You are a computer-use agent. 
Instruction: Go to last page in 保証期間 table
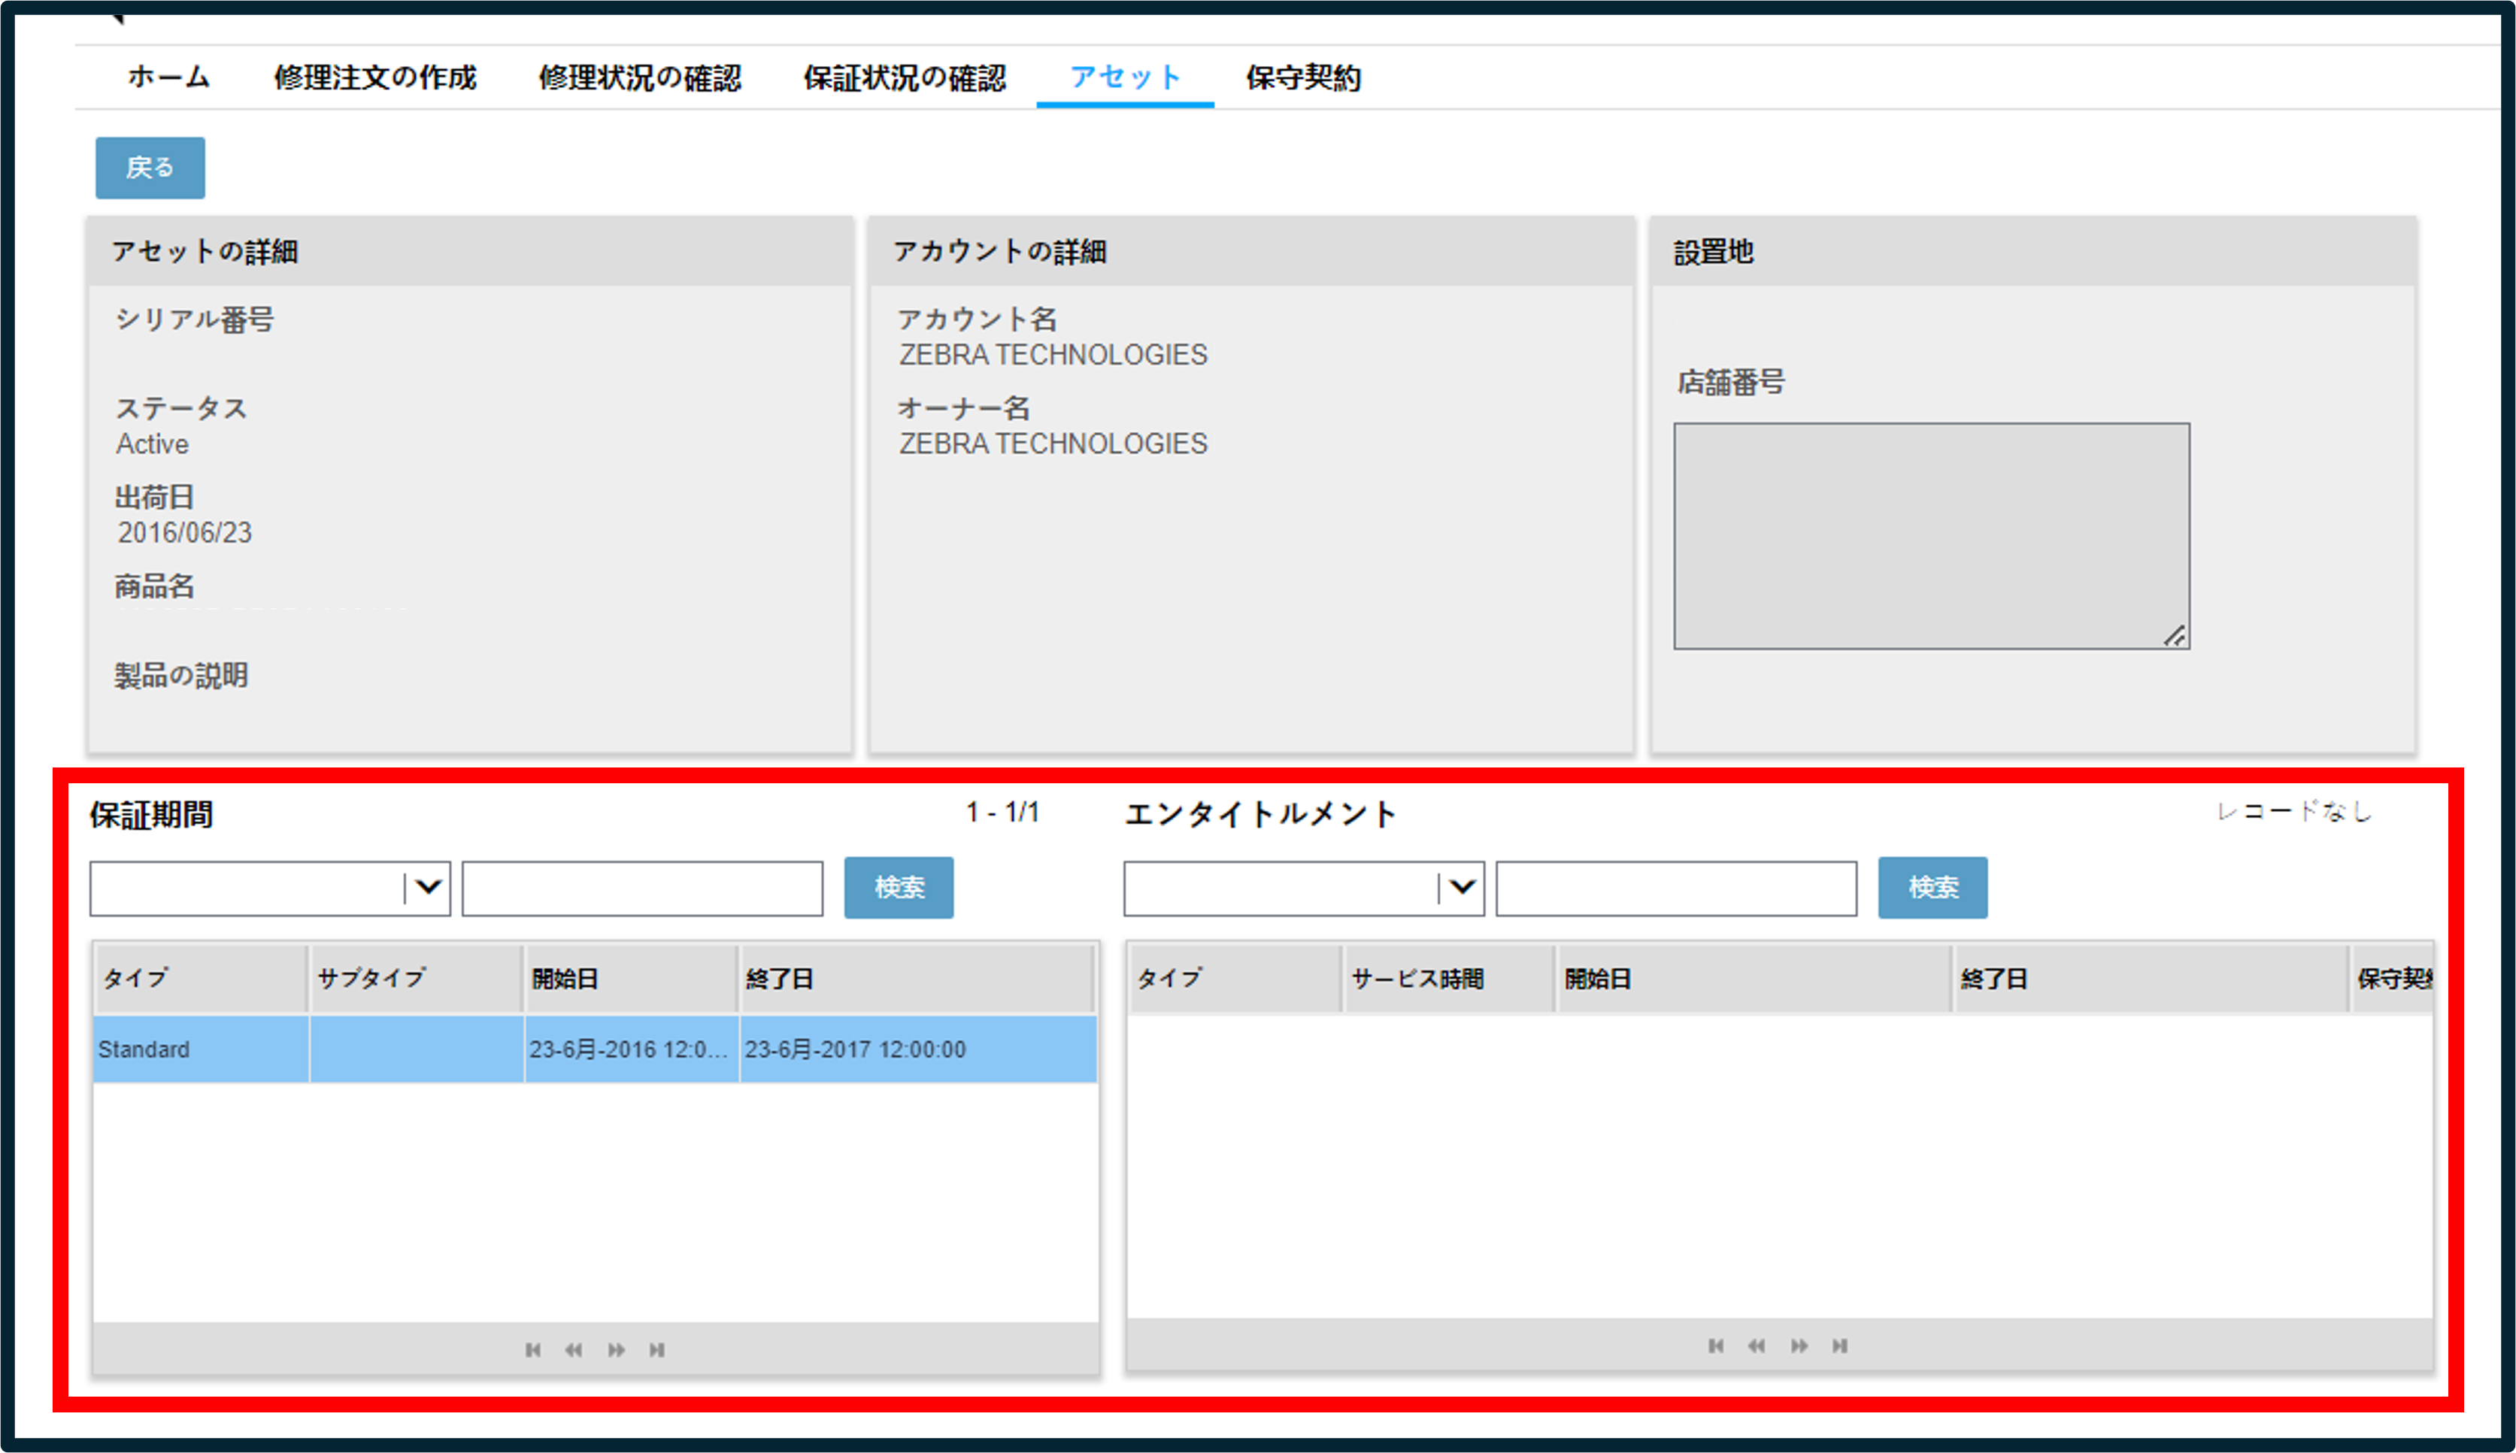[x=656, y=1349]
